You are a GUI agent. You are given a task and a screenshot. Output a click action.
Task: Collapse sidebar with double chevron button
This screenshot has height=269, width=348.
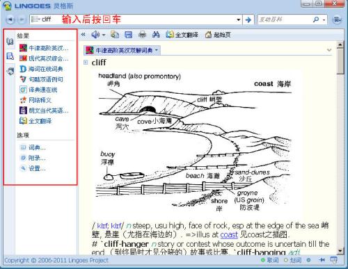point(83,35)
